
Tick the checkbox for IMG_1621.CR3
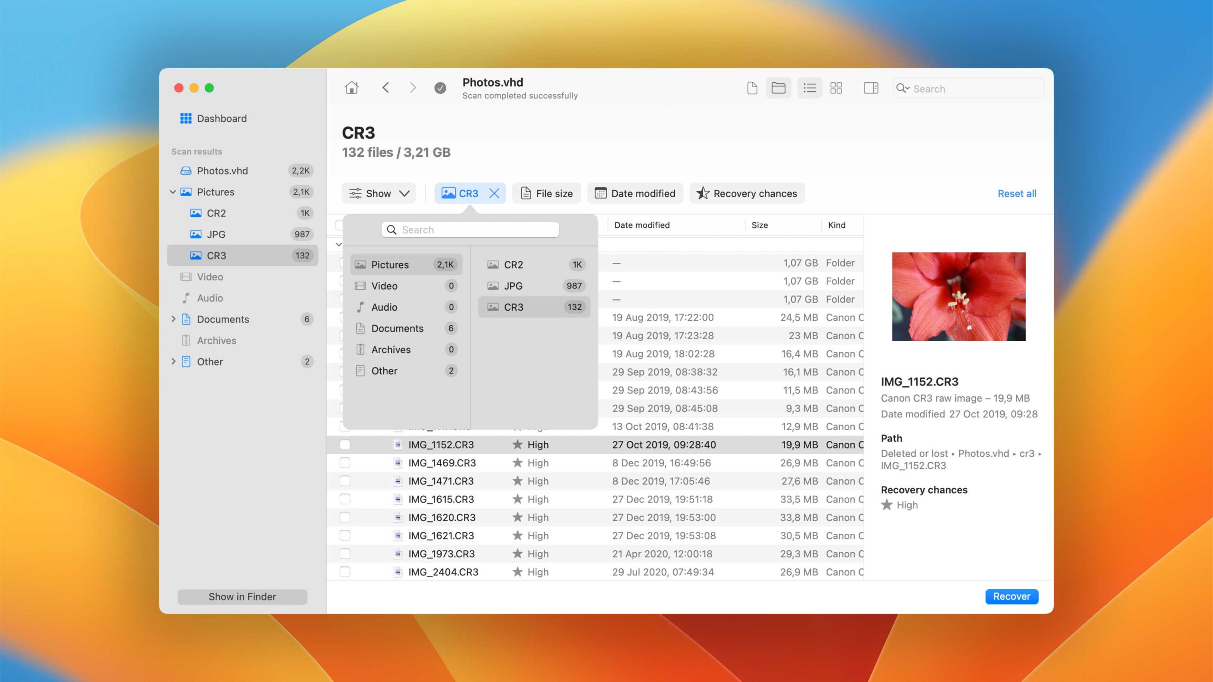click(345, 536)
